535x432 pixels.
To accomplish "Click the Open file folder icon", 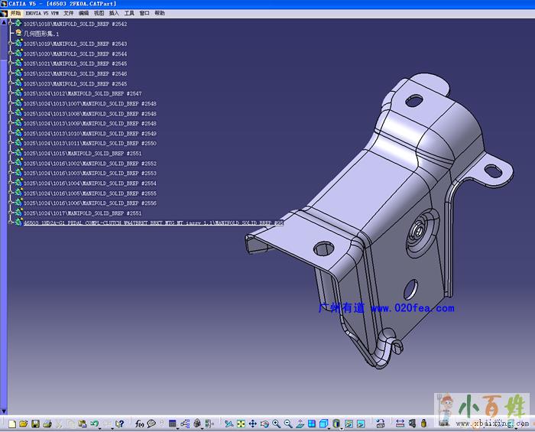I will [24, 424].
